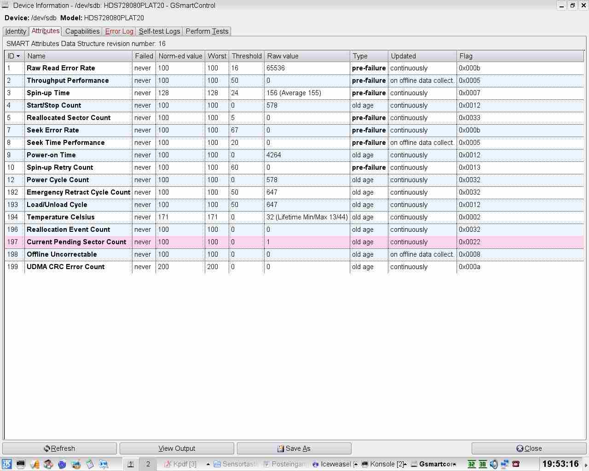Open the KDE K menu launcher
589x471 pixels.
pyautogui.click(x=6, y=464)
